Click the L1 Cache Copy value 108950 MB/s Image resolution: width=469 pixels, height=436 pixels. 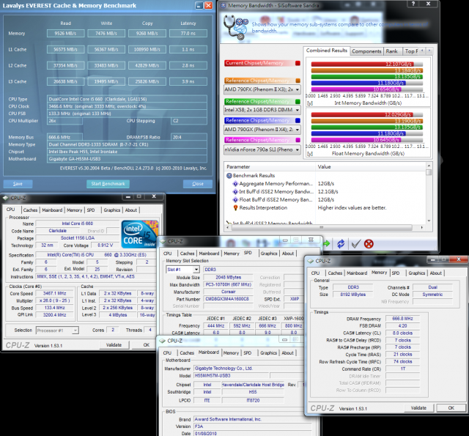click(x=147, y=49)
